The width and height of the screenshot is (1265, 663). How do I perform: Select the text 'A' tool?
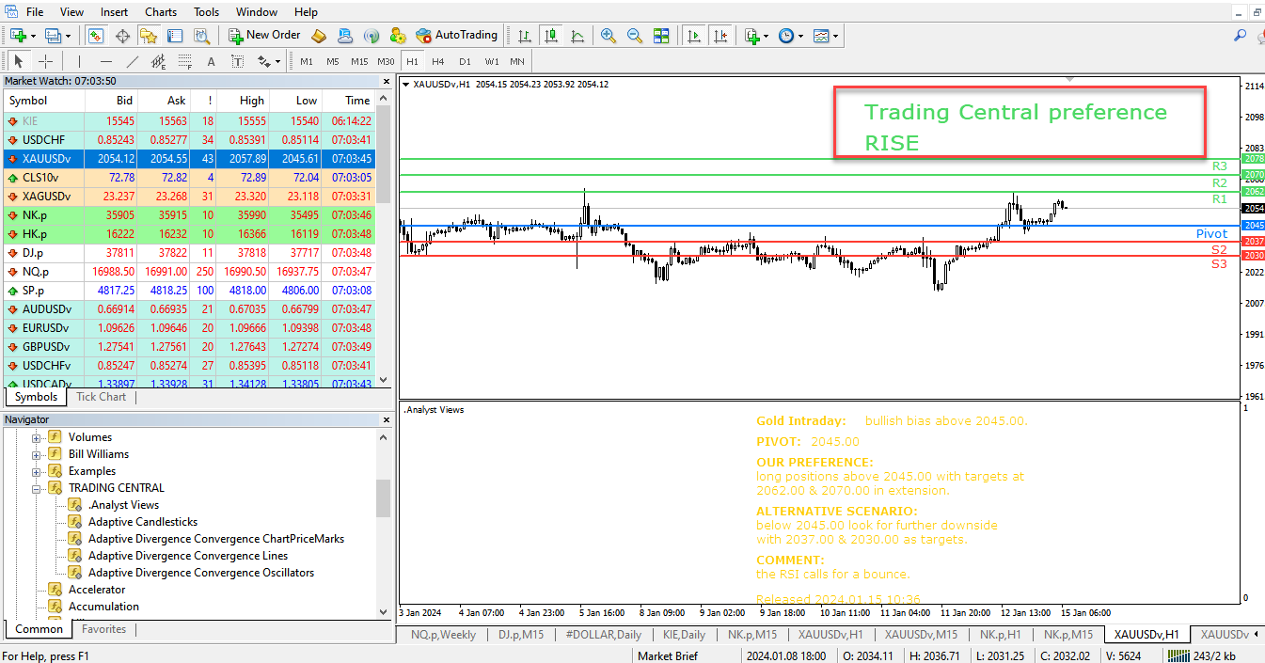(211, 61)
